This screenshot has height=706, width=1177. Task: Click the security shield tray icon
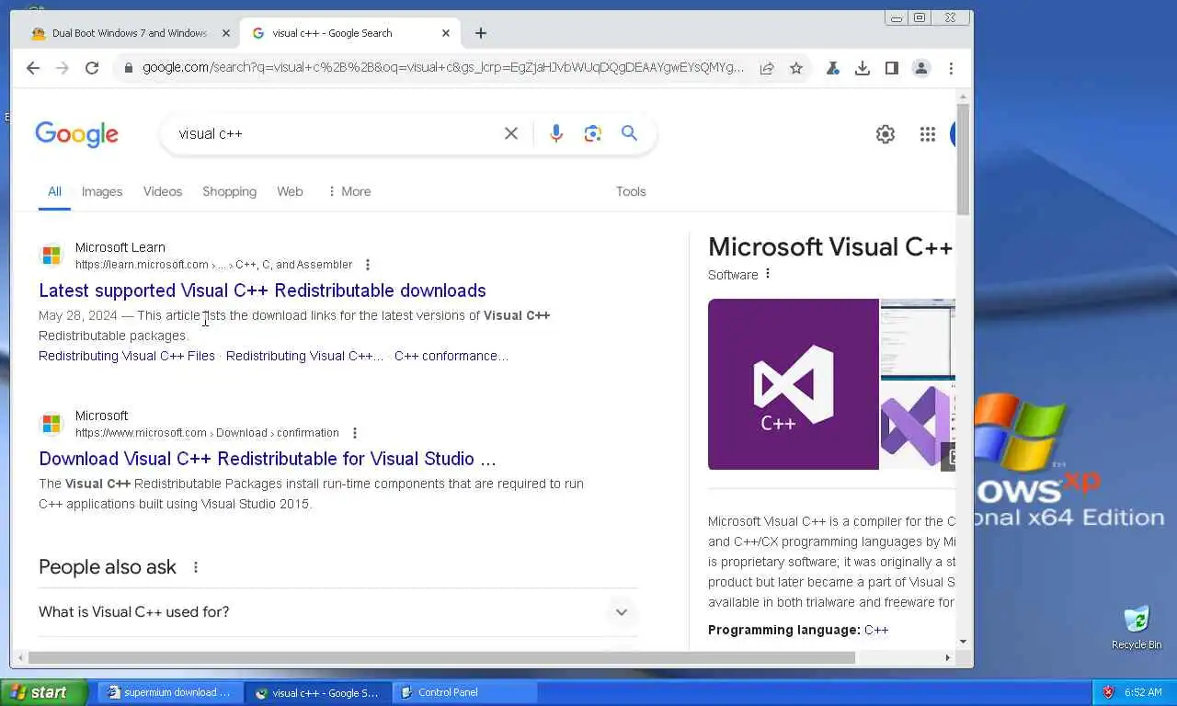pos(1108,692)
